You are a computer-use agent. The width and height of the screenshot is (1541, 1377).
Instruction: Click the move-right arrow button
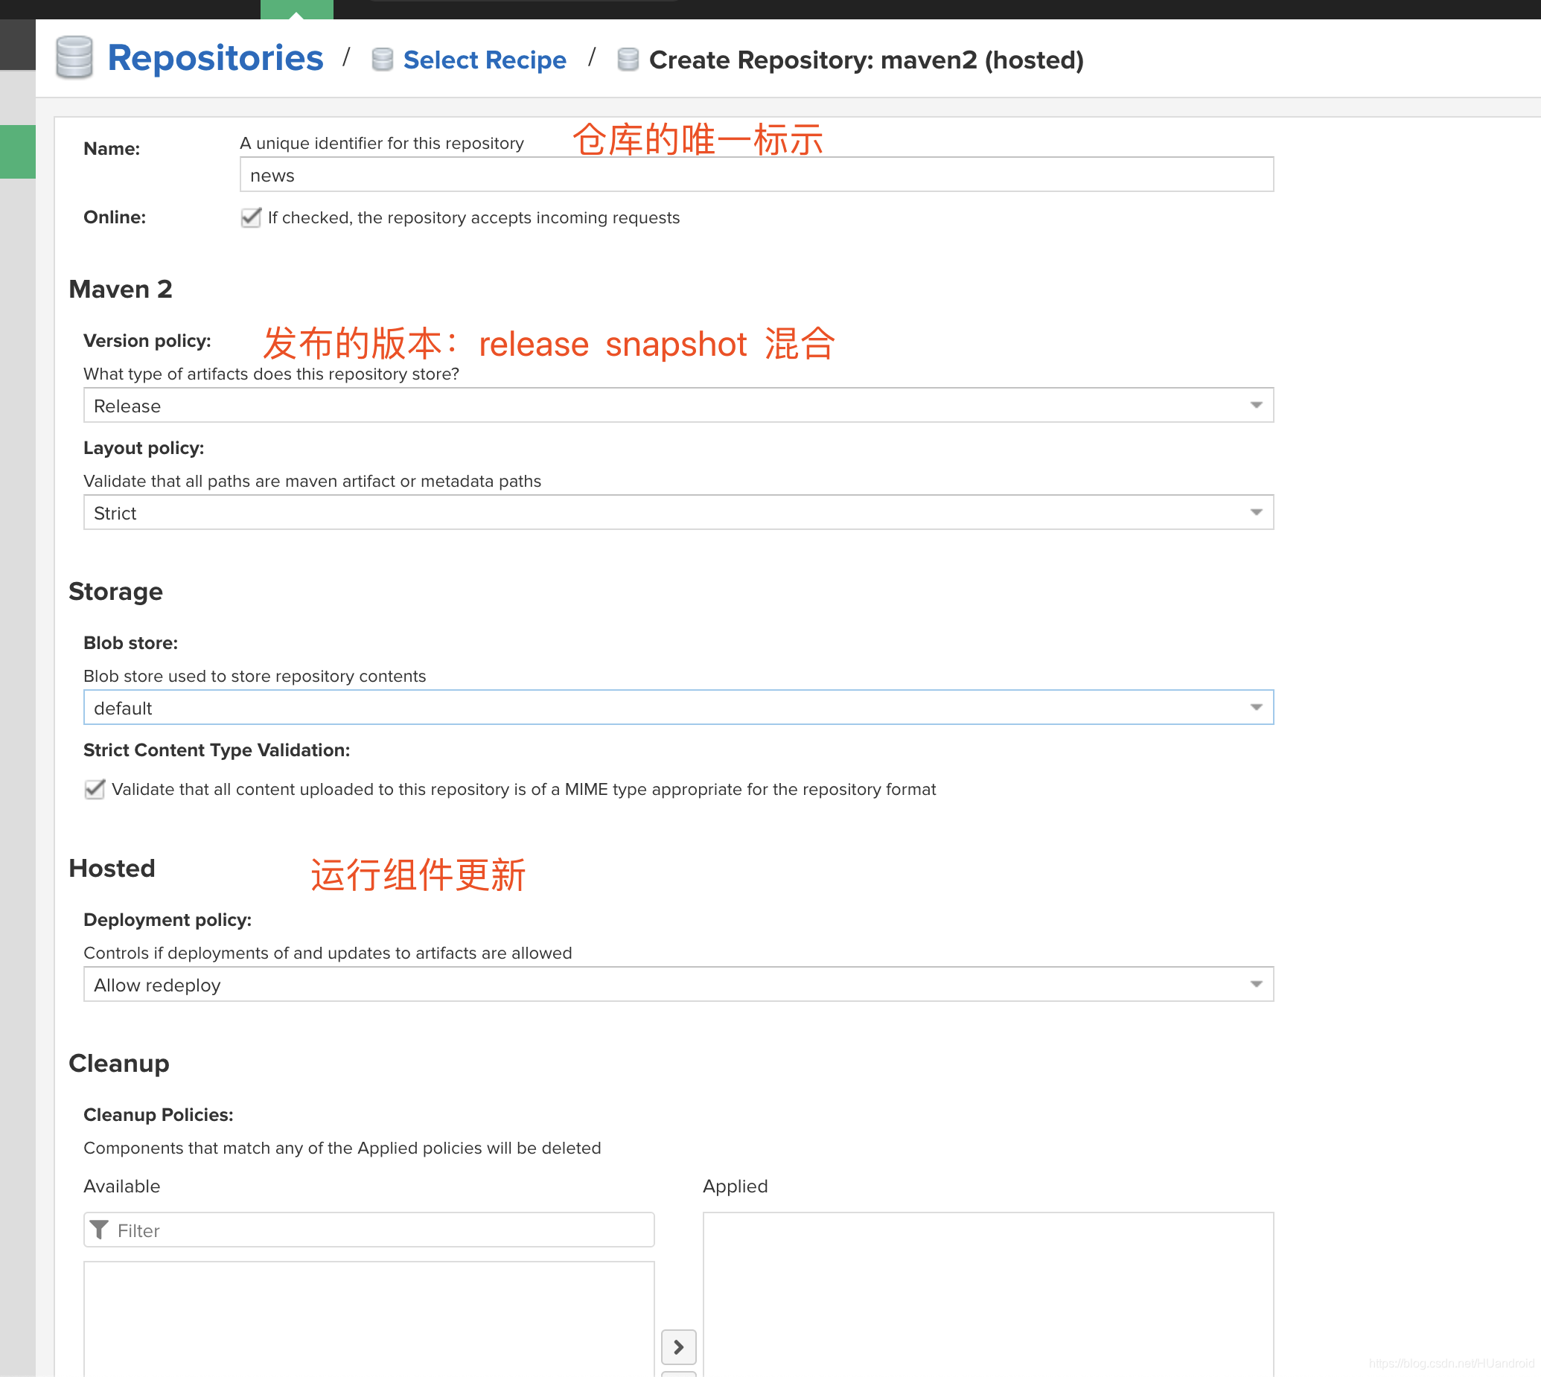click(678, 1346)
